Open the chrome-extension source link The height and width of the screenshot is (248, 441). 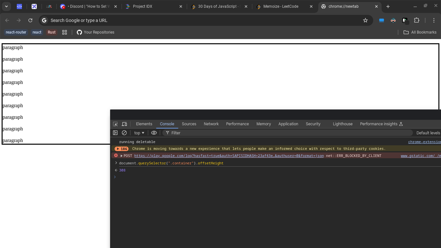tap(425, 142)
